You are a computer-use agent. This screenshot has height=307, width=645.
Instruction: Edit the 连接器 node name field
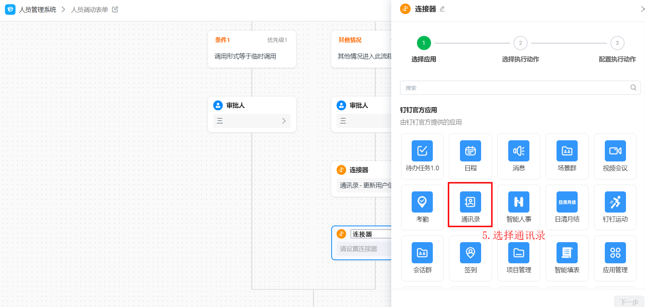coord(371,234)
